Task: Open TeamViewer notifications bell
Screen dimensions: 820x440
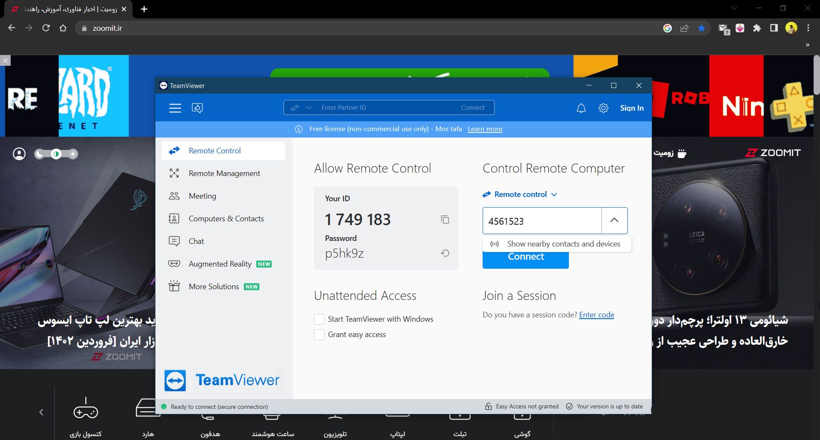Action: (x=581, y=108)
